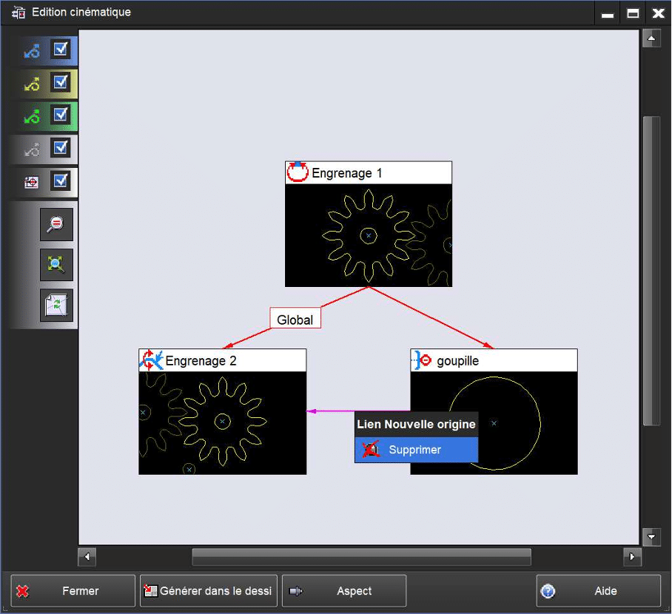Uncheck the yellow link checkbox
672x614 pixels.
click(61, 82)
